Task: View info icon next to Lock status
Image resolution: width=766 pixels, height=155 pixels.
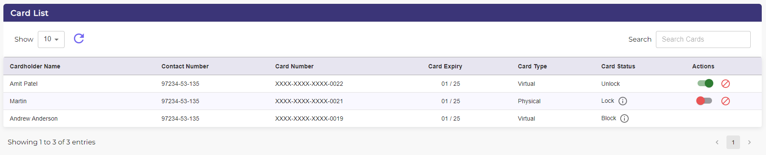Action: 623,101
